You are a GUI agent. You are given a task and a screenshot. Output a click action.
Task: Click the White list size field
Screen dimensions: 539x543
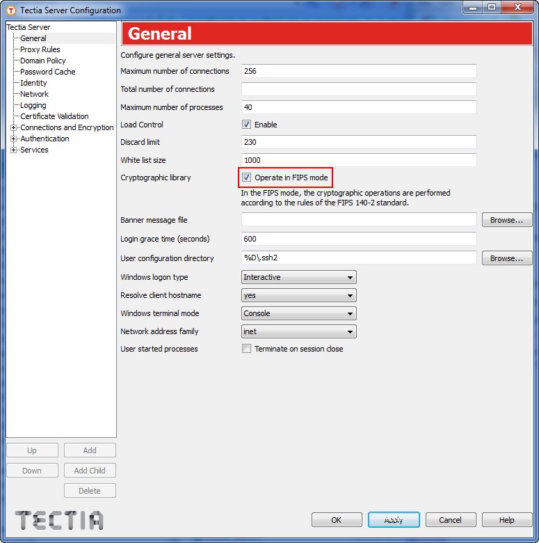[359, 160]
